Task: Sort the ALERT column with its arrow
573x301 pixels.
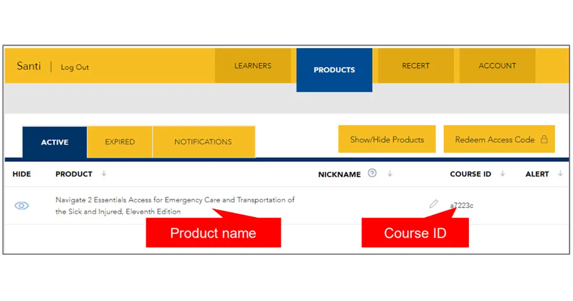Action: pos(560,174)
